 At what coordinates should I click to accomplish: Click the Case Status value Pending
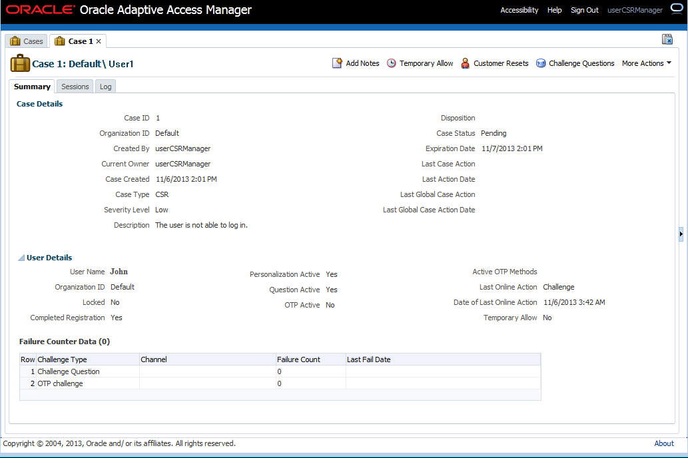(493, 133)
